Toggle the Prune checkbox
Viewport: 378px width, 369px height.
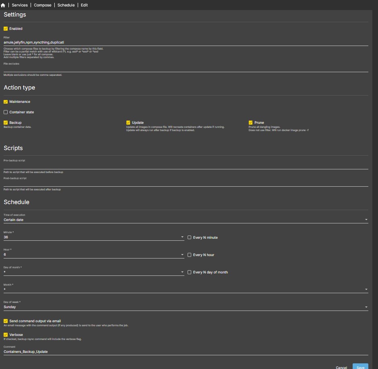click(251, 123)
